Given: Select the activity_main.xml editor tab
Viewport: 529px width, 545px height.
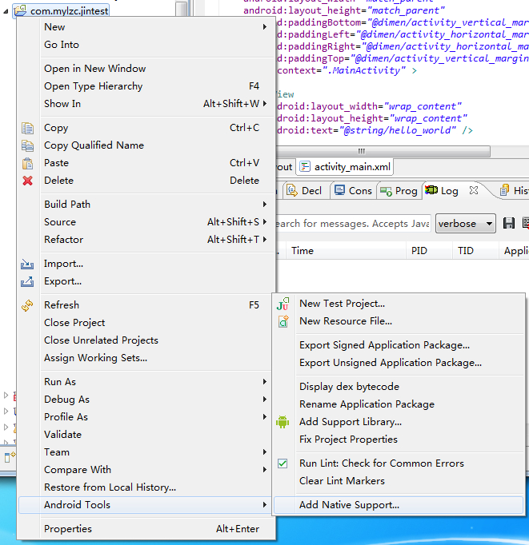Looking at the screenshot, I should tap(345, 167).
